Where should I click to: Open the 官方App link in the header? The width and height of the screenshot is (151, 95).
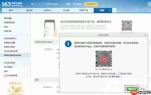pyautogui.click(x=78, y=4)
